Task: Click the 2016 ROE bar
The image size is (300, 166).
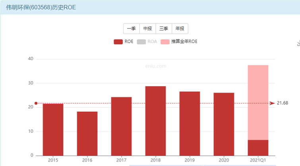Action: click(x=87, y=134)
